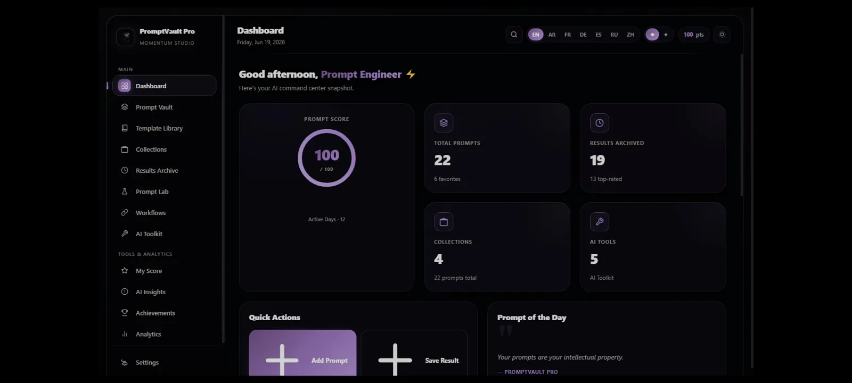852x383 pixels.
Task: Click the Prompt Vault layers icon
Action: point(125,107)
